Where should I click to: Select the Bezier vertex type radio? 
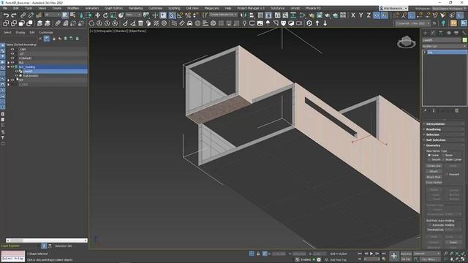pos(443,156)
